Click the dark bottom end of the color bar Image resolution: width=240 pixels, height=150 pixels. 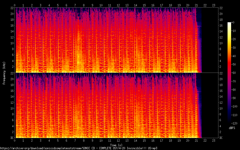click(x=229, y=123)
